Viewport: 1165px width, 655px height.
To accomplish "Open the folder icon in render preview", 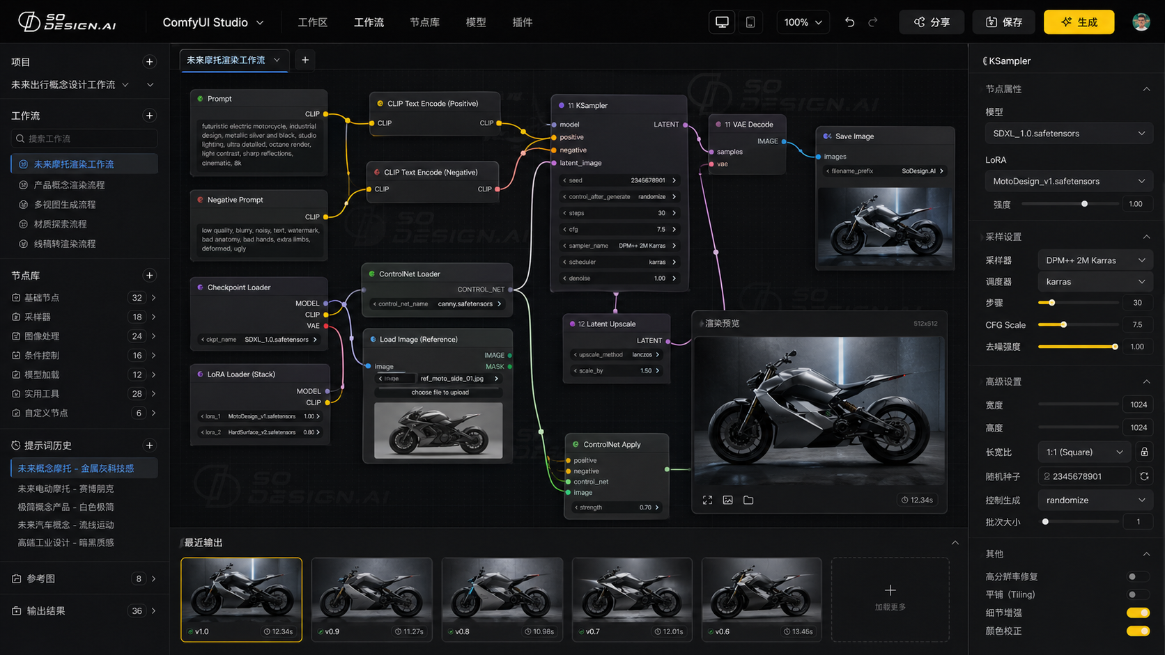I will (x=748, y=500).
